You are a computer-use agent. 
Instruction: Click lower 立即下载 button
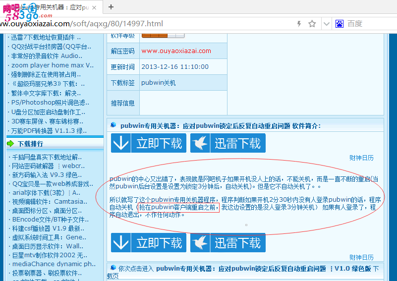[149, 243]
